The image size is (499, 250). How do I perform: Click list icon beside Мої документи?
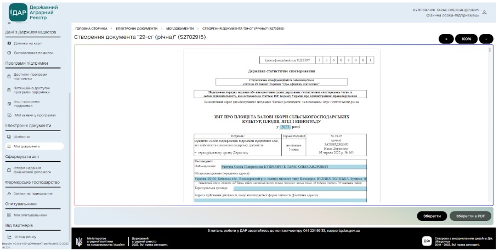[9, 146]
